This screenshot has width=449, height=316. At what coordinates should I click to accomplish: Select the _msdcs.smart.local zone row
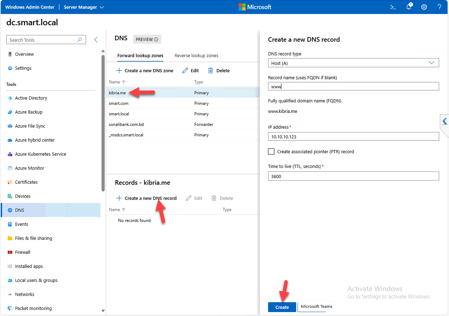183,135
